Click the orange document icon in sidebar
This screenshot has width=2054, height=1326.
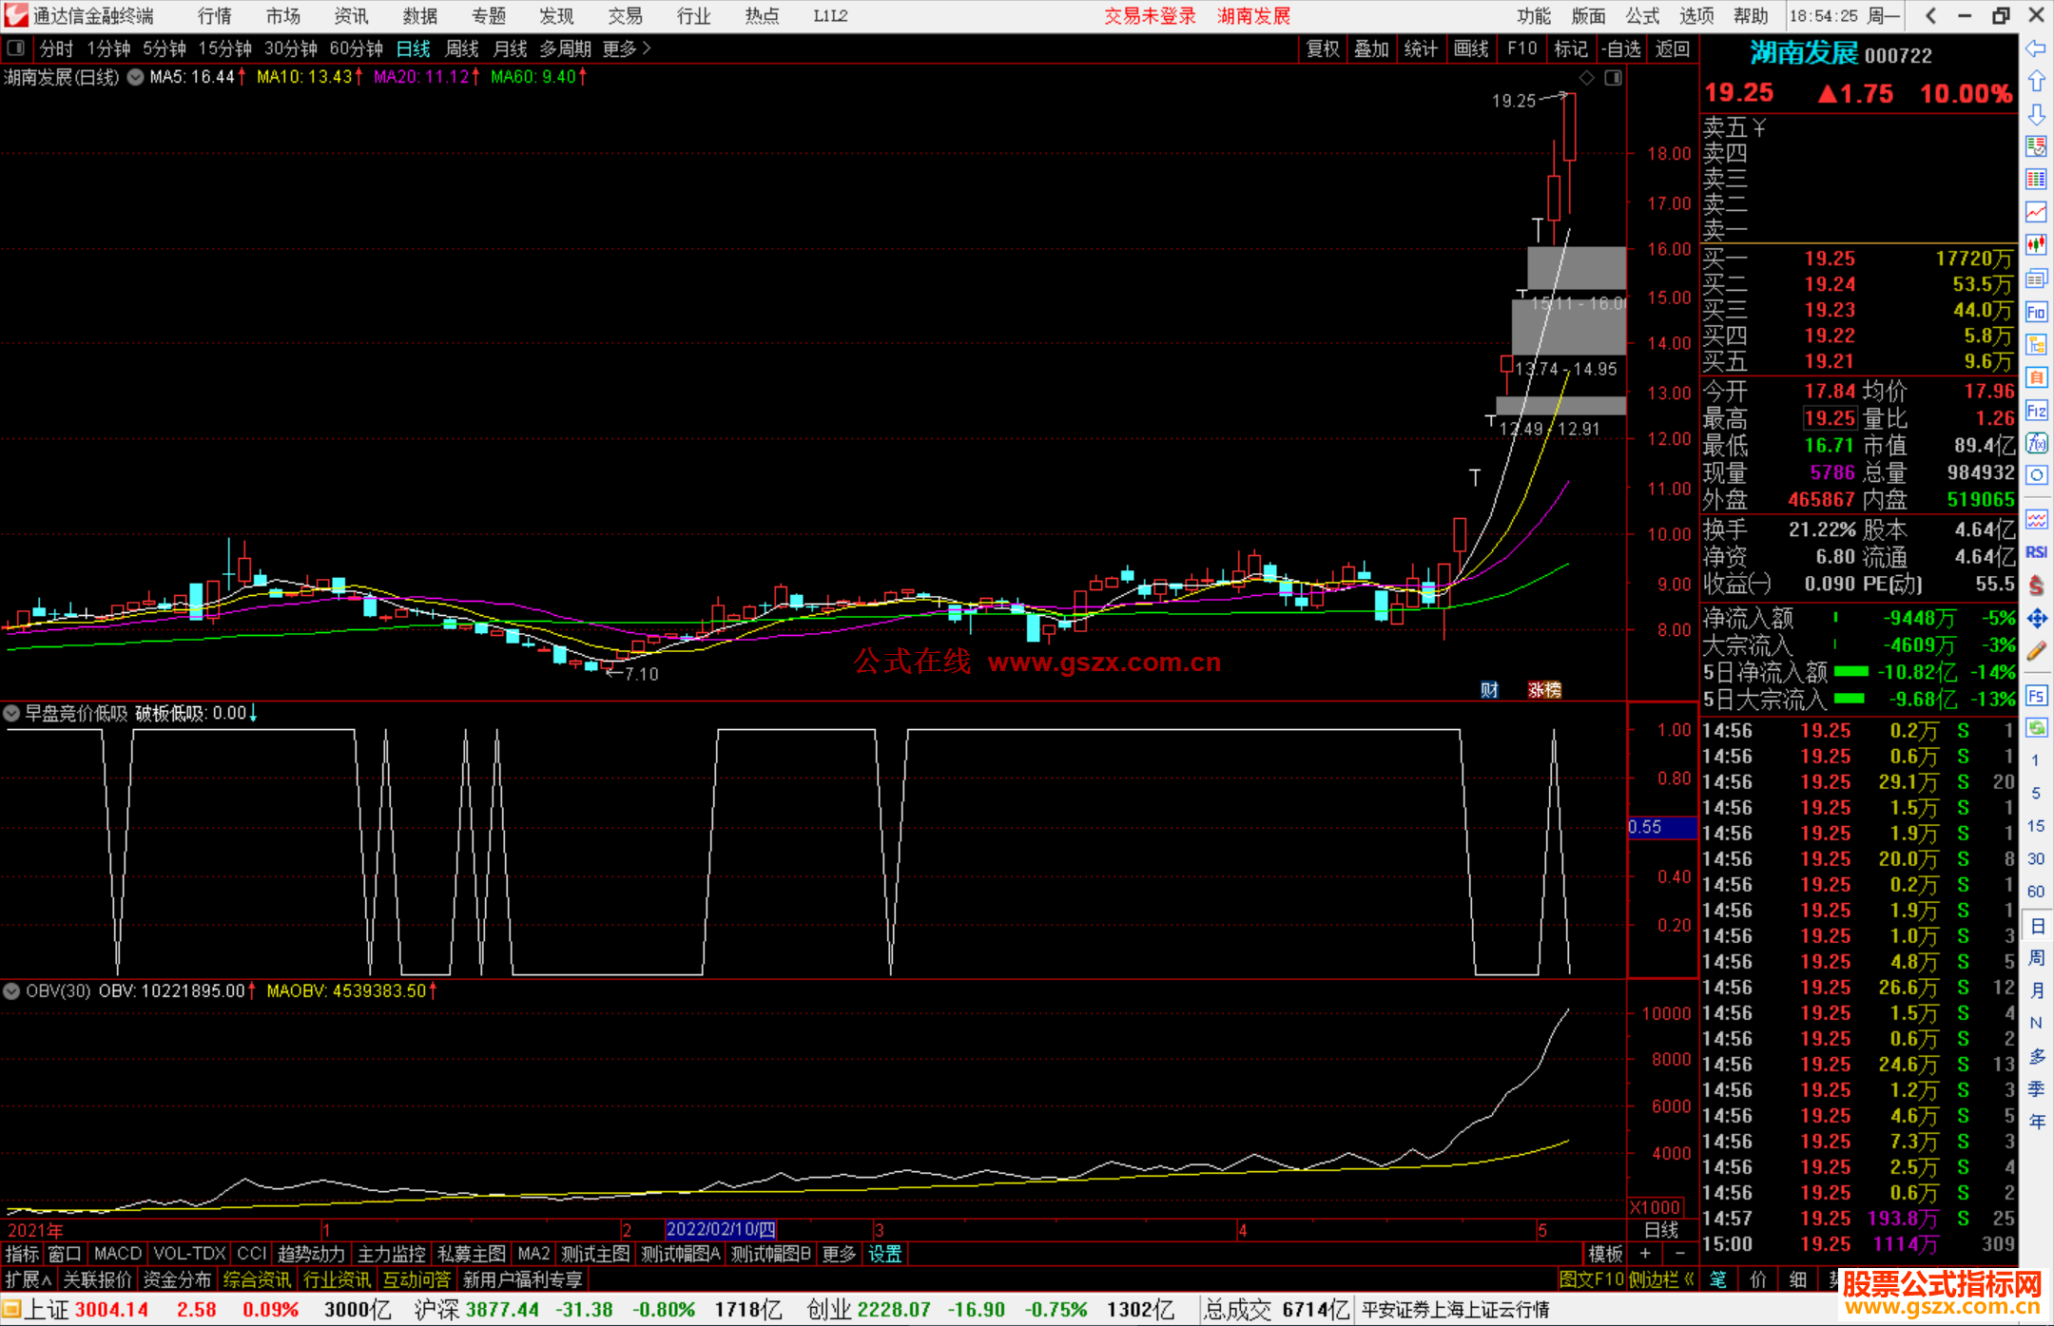point(2036,377)
